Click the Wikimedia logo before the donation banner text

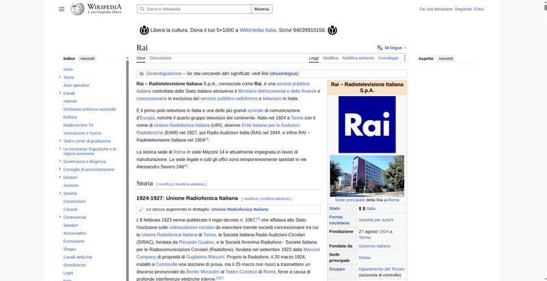pyautogui.click(x=144, y=30)
